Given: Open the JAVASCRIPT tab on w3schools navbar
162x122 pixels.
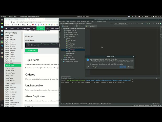Looking at the screenshot, I should coord(26,28).
